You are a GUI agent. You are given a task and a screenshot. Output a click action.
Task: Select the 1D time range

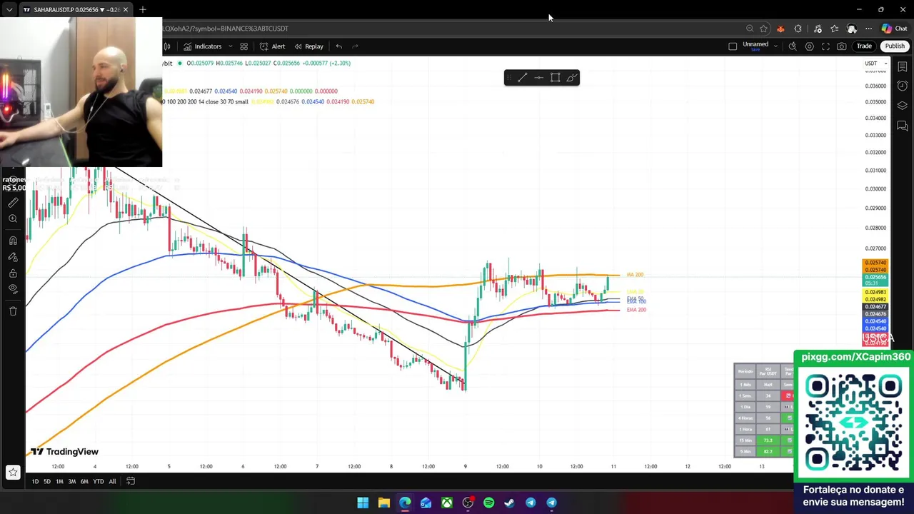tap(35, 481)
